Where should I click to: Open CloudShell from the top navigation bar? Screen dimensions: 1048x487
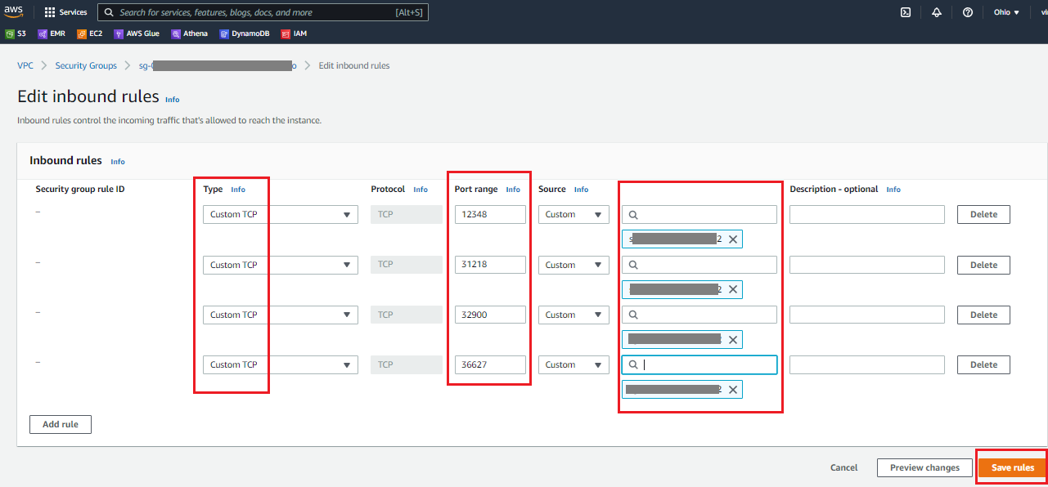[x=906, y=12]
